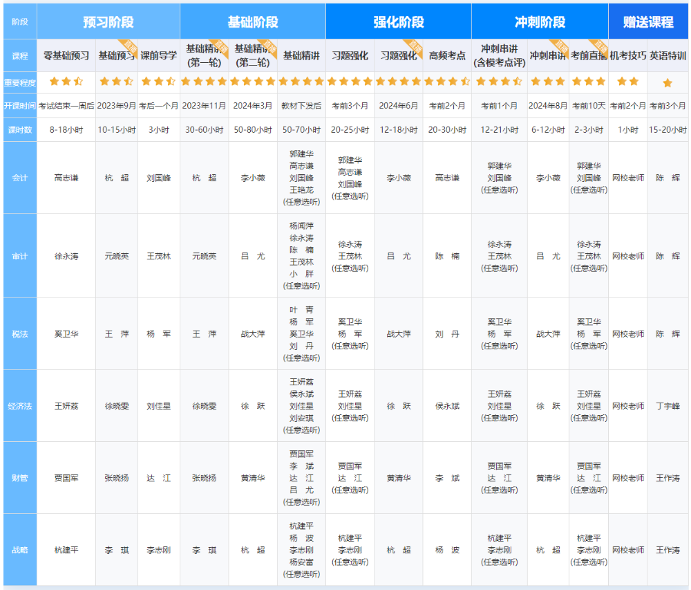Click the star rating under 零基础预习
Viewport: 691px width, 590px height.
coord(66,82)
